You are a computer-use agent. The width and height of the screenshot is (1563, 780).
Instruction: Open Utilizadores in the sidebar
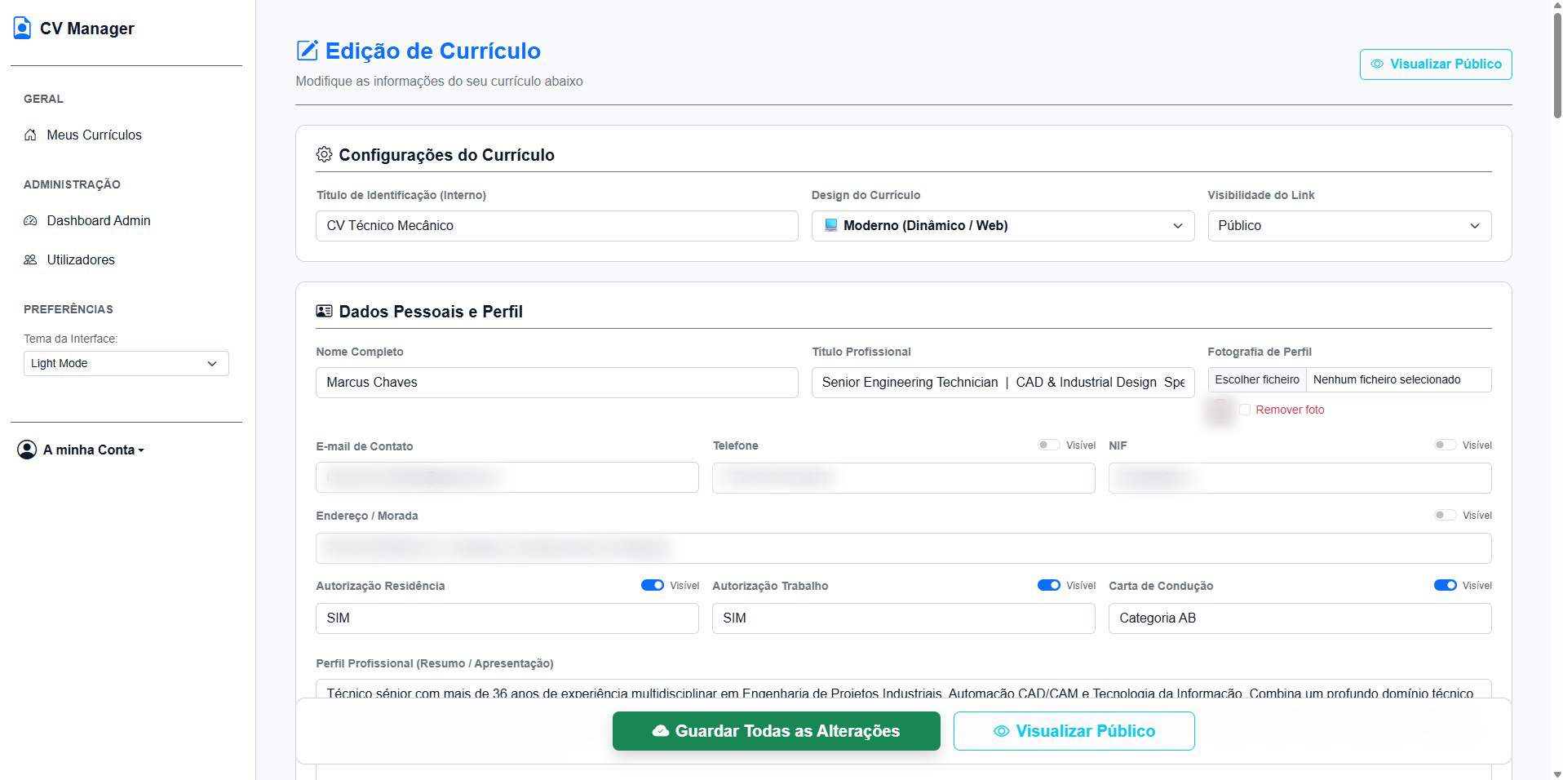(81, 260)
